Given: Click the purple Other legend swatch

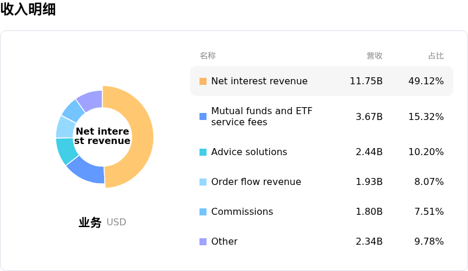Looking at the screenshot, I should 203,242.
